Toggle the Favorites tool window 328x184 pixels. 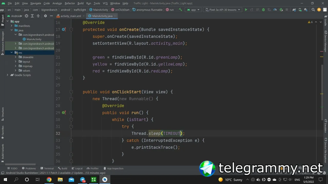(3, 132)
